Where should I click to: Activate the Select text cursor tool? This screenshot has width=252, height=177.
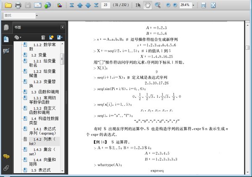coord(139,5)
